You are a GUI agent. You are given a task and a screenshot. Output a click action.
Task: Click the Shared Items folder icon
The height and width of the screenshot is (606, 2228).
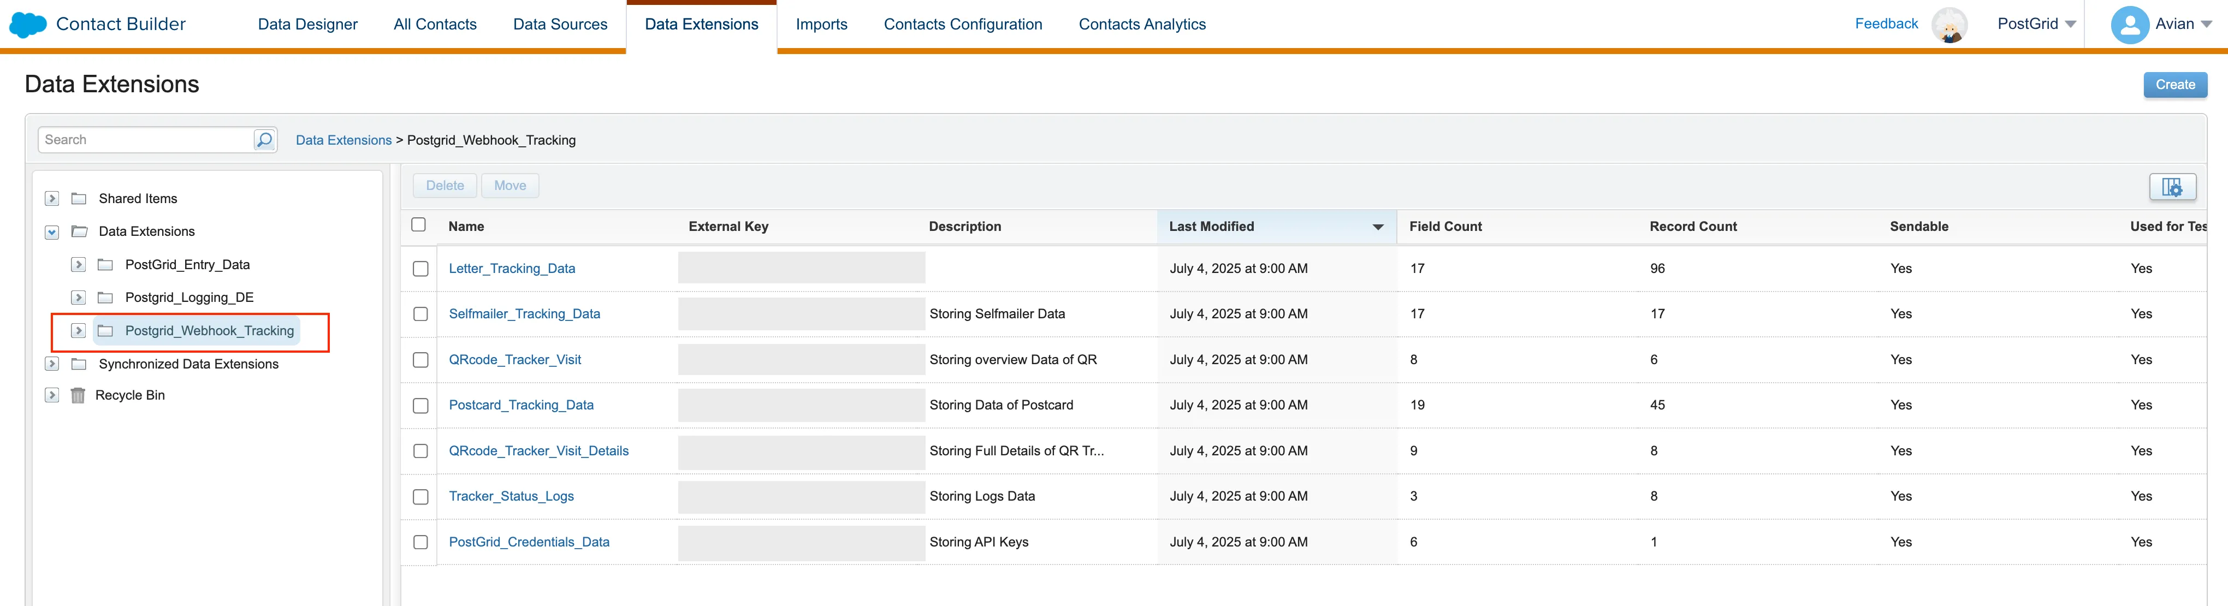point(79,198)
